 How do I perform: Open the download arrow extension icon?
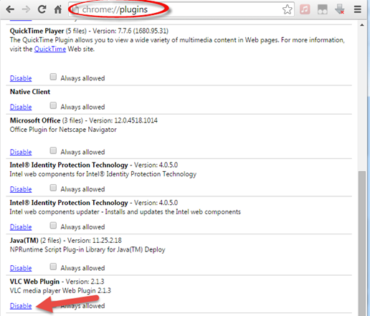click(340, 9)
